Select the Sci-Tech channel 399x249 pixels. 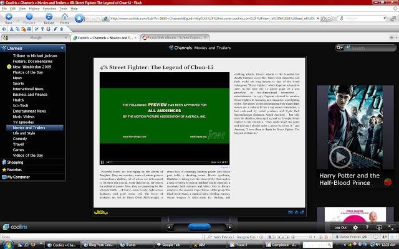point(21,105)
